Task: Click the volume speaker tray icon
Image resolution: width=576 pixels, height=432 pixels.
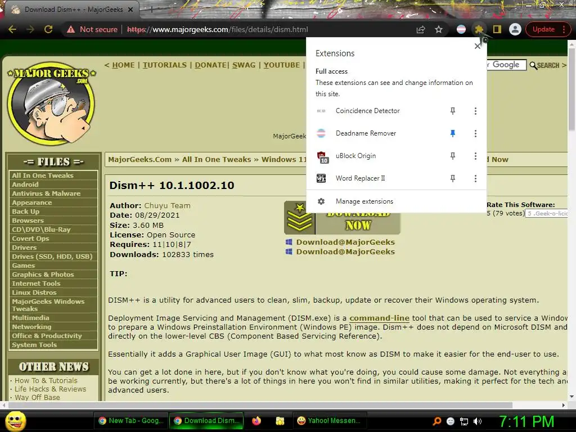Action: click(x=477, y=421)
